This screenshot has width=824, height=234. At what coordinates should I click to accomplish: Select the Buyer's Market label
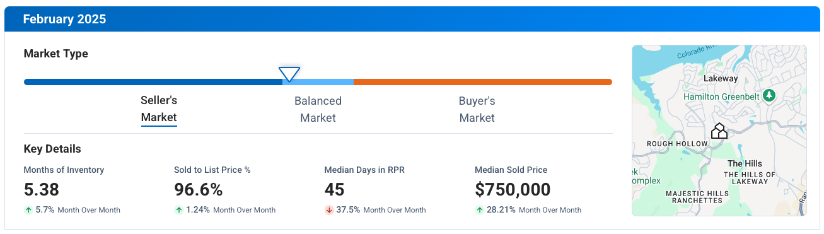[477, 109]
